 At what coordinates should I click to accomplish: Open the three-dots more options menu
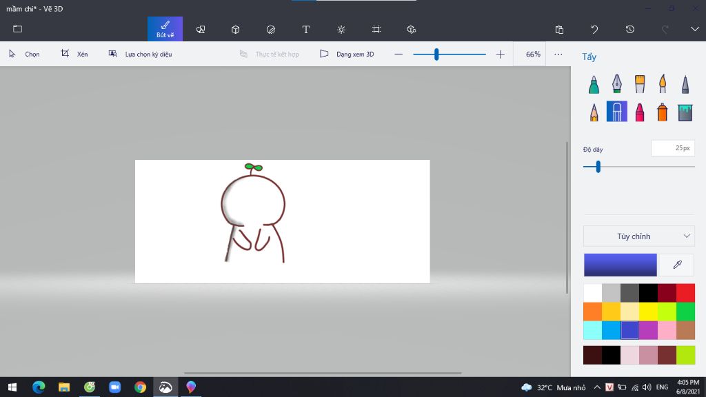(x=558, y=54)
